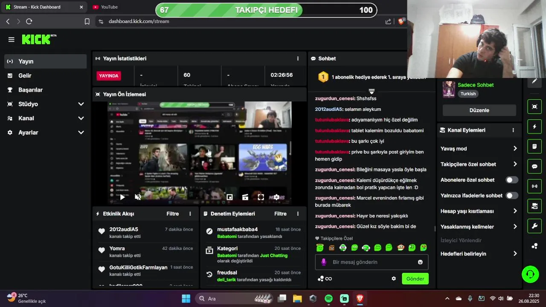The height and width of the screenshot is (307, 546).
Task: Click the three-dots cluster icon in right toolbar
Action: [x=534, y=246]
